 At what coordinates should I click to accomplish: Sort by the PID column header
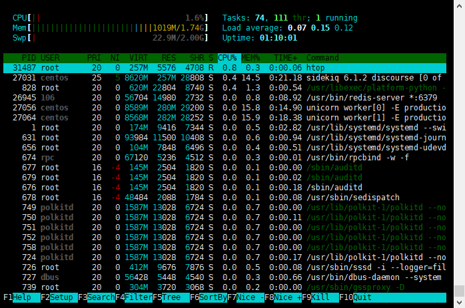pos(29,58)
